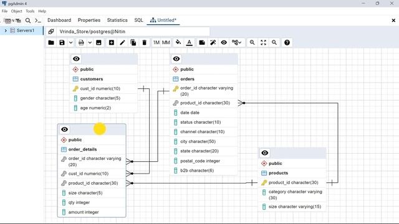Click Vrinda_Store/postgres@Nitin connection field
399x224 pixels.
coord(133,32)
